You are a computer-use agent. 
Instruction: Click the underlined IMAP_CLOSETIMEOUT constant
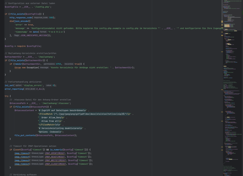coord(55,164)
